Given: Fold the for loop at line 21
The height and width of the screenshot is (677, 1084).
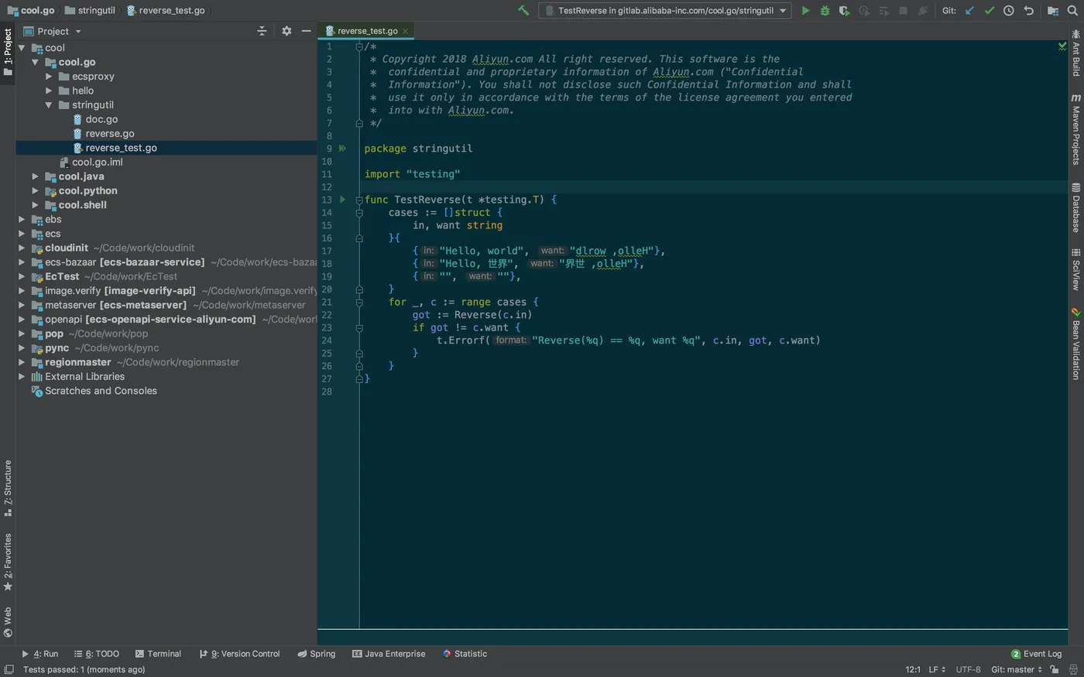Looking at the screenshot, I should click(x=359, y=303).
